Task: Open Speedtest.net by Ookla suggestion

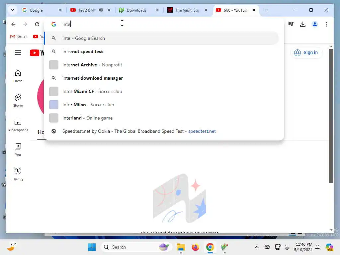Action: [x=162, y=131]
